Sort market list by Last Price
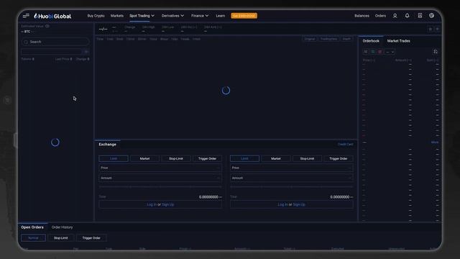The width and height of the screenshot is (460, 259). 63,59
